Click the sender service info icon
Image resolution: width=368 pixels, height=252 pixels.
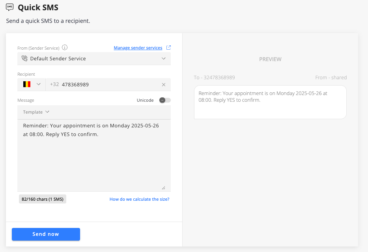(65, 48)
